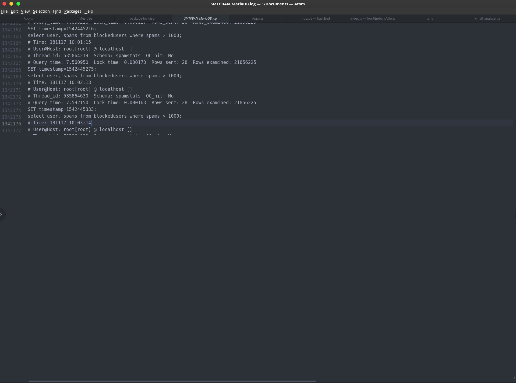Select the SMTPBAN_MariaDB.log tab
This screenshot has height=383, width=516.
tap(200, 18)
